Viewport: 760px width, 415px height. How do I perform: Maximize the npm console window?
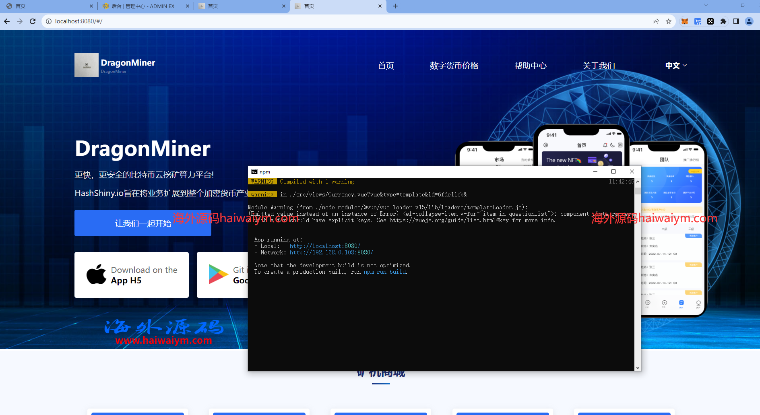(x=613, y=171)
